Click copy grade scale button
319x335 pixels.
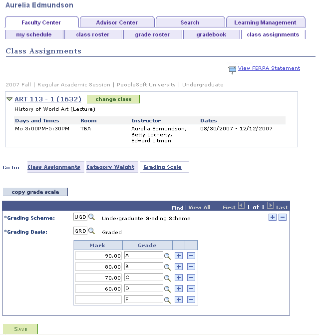click(x=35, y=192)
